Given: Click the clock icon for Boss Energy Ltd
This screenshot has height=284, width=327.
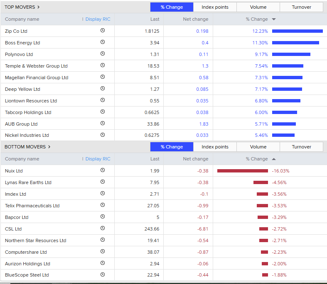Looking at the screenshot, I should (x=102, y=42).
